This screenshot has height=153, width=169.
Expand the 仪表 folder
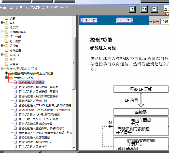pos(2,18)
